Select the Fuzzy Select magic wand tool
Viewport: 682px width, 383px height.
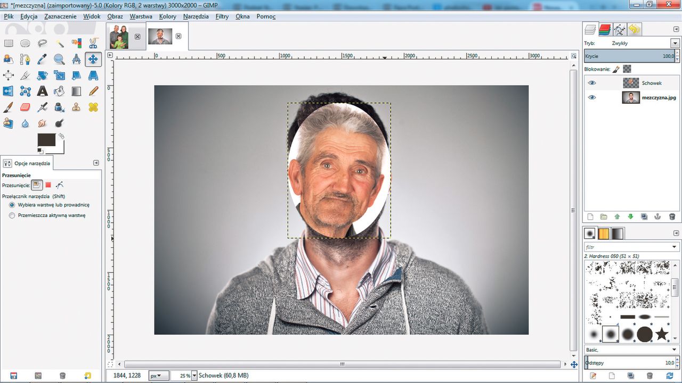coord(59,43)
